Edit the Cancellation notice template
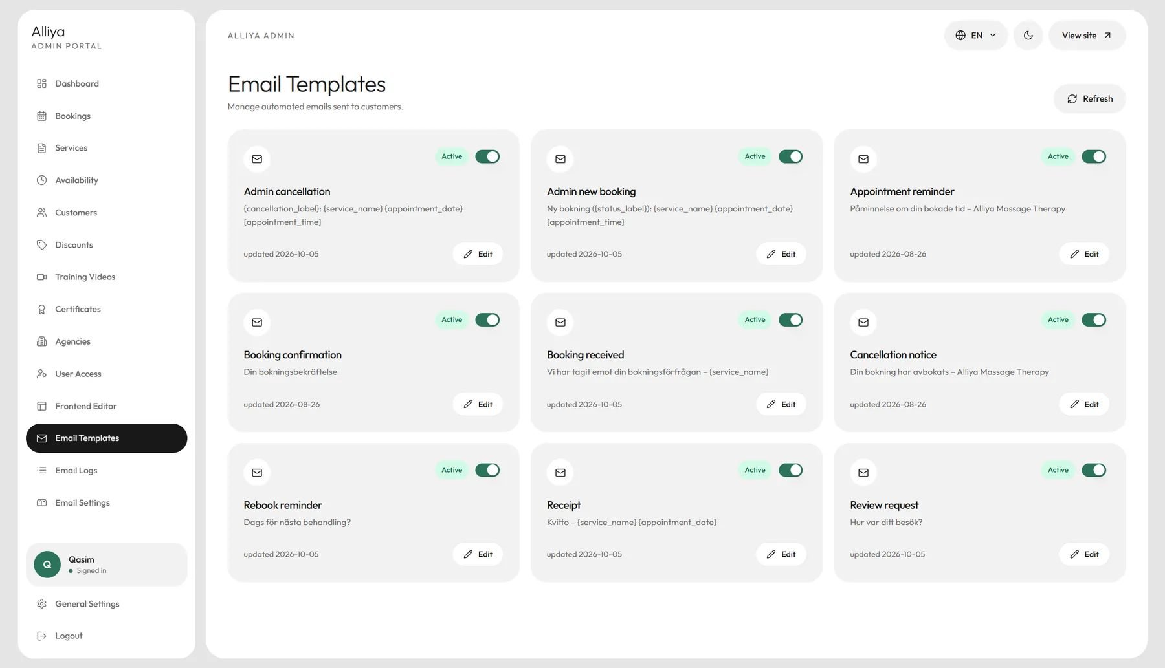 1084,404
